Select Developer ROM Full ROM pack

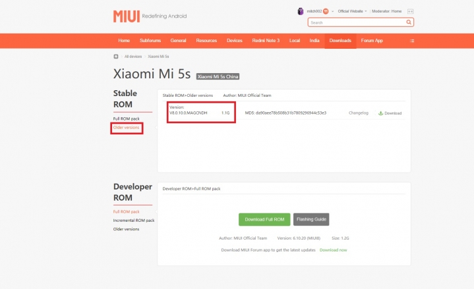pos(127,212)
